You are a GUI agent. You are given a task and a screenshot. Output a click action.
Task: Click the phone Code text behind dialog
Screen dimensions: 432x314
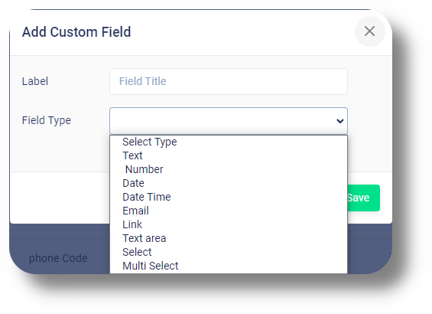click(58, 258)
